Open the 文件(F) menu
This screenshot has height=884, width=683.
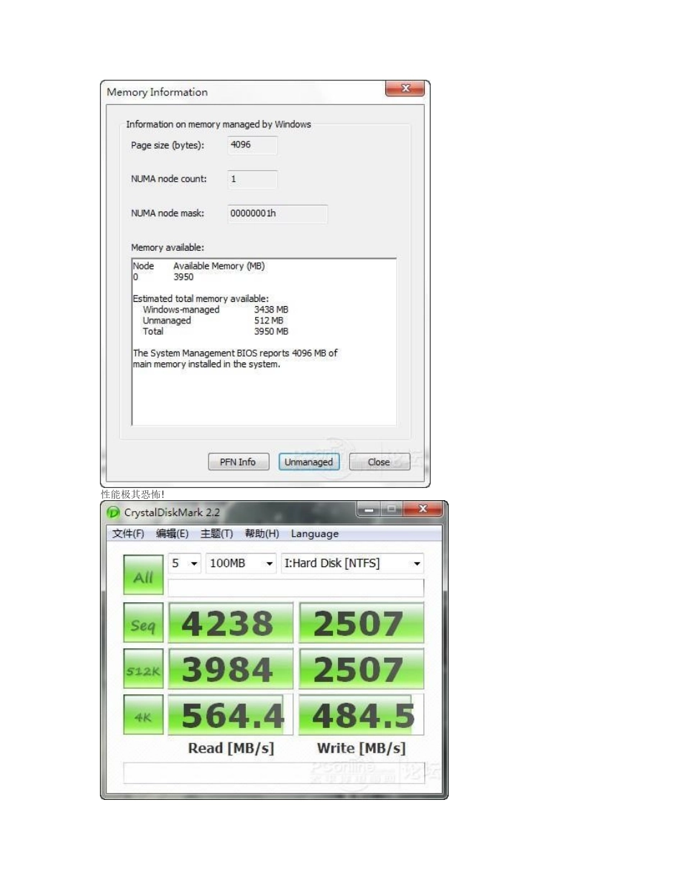pyautogui.click(x=128, y=533)
